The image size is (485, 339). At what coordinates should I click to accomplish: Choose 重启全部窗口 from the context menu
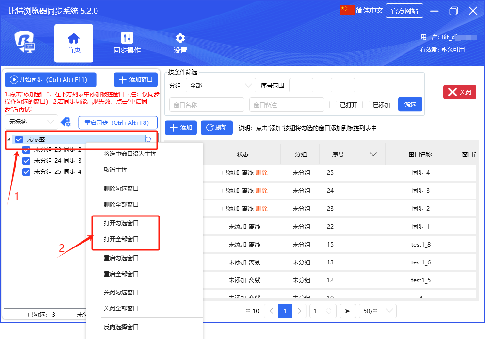click(x=121, y=274)
